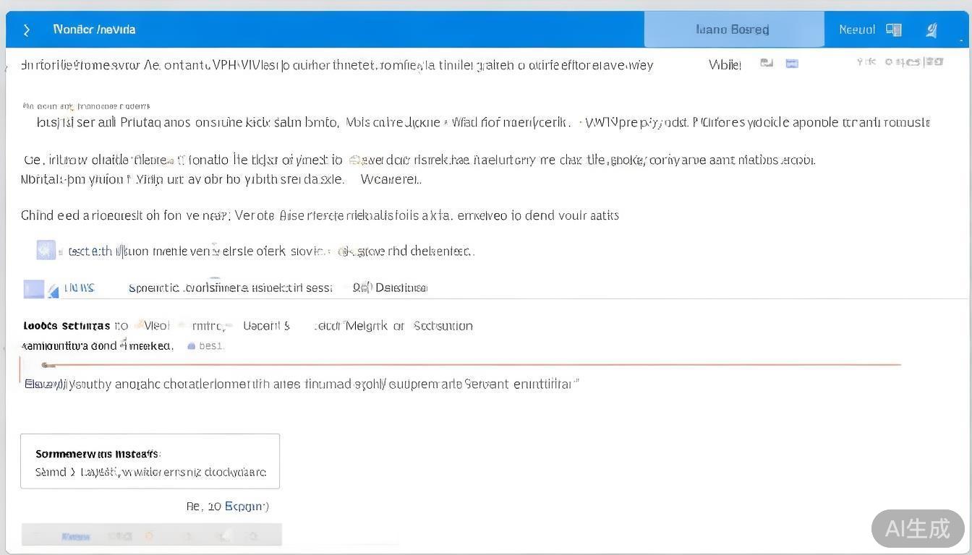Click the "Somnenerw tns Insteafs" bordered box
Image resolution: width=972 pixels, height=555 pixels.
[x=150, y=461]
